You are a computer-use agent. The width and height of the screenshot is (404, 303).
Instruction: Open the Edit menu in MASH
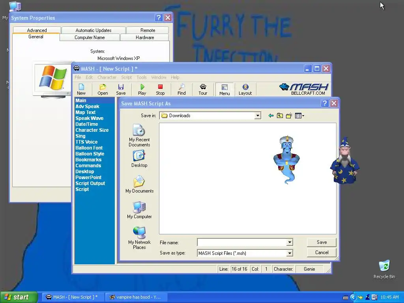pos(89,77)
